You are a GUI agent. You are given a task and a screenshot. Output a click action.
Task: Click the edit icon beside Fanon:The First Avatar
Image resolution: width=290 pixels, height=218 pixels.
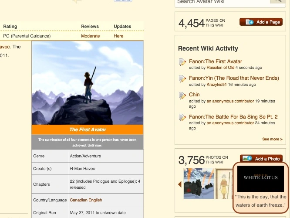(x=182, y=62)
